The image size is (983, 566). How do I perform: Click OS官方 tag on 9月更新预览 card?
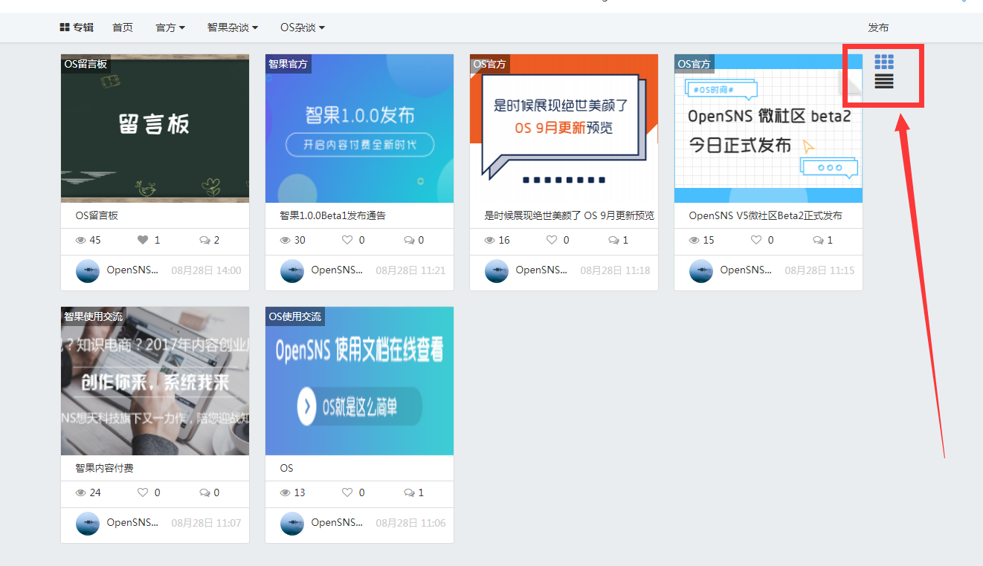tap(489, 64)
